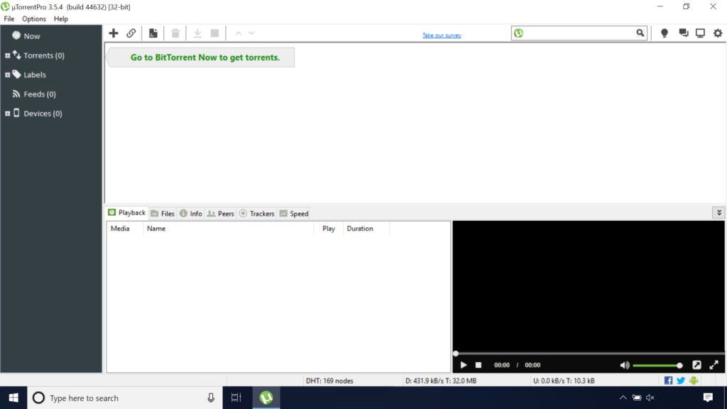Viewport: 727px width, 409px height.
Task: Expand the Torrents tree node
Action: click(x=7, y=55)
